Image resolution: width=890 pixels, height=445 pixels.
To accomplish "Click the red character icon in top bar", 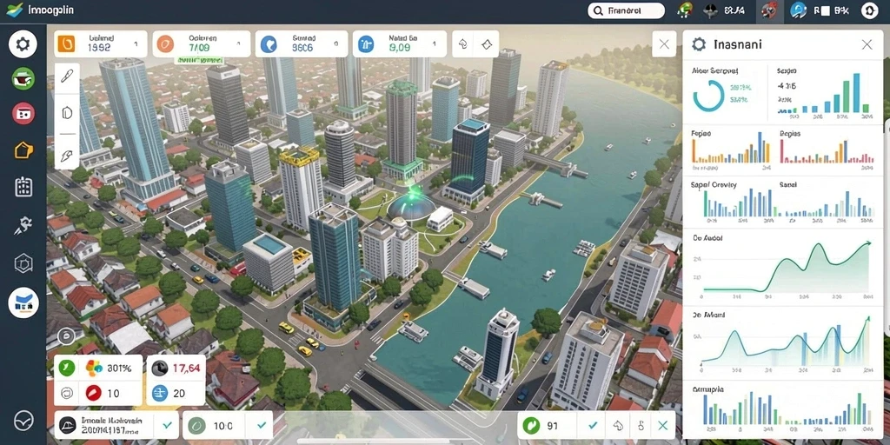I will (x=770, y=10).
